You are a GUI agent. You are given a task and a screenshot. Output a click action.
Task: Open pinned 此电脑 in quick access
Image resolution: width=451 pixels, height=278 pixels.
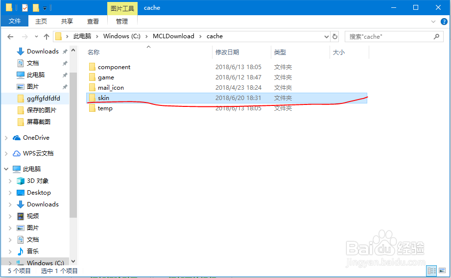[35, 75]
